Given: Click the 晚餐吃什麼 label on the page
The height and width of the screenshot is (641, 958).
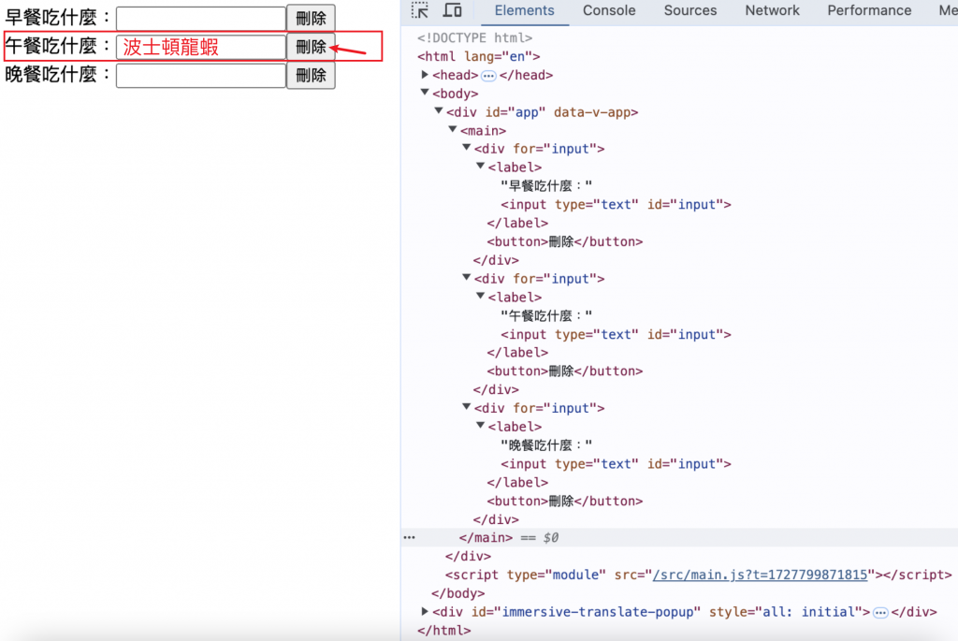Looking at the screenshot, I should [58, 75].
